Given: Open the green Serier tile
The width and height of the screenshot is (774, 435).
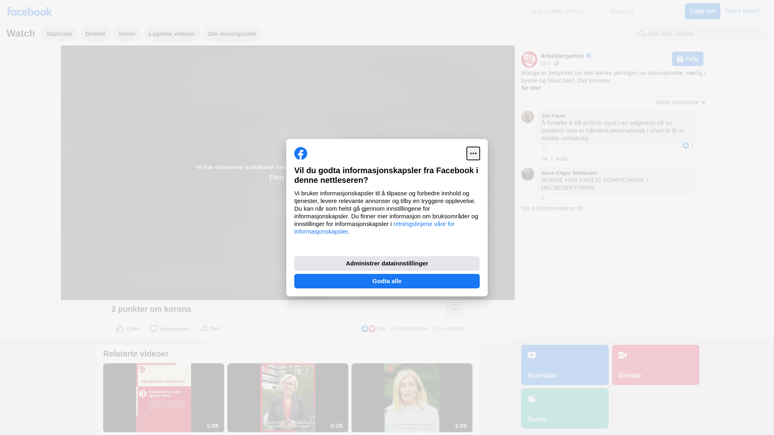Looking at the screenshot, I should (565, 408).
